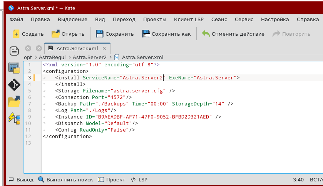The height and width of the screenshot is (186, 323).
Task: Toggle the Выполнить поиск panel
Action: point(65,179)
